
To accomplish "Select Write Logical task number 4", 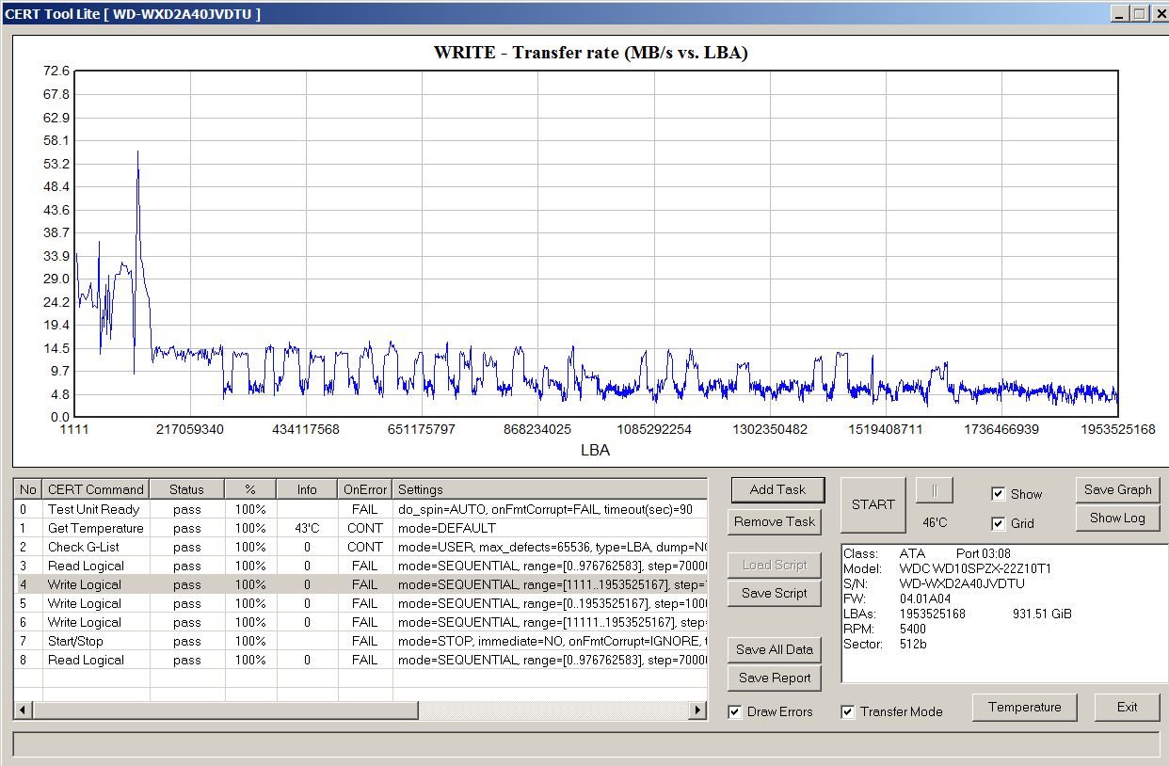I will tap(360, 584).
